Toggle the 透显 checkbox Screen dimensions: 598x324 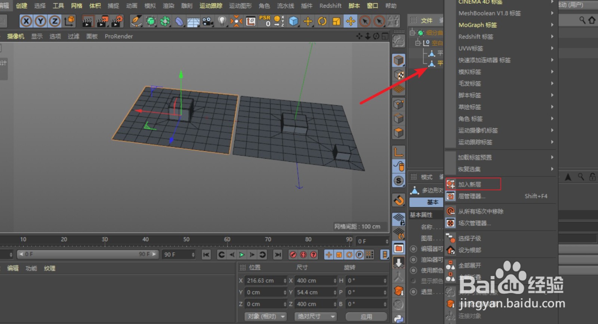click(413, 292)
